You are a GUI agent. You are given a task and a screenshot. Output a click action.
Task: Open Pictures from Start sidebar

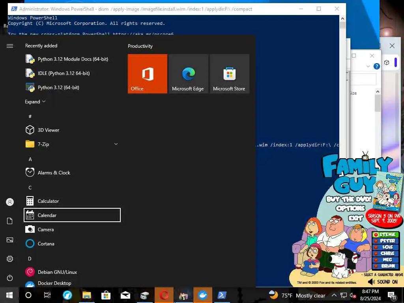[10, 240]
